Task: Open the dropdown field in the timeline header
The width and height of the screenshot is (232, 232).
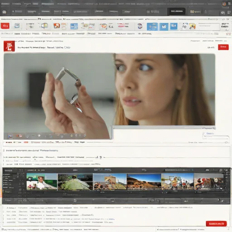Action: (x=179, y=170)
